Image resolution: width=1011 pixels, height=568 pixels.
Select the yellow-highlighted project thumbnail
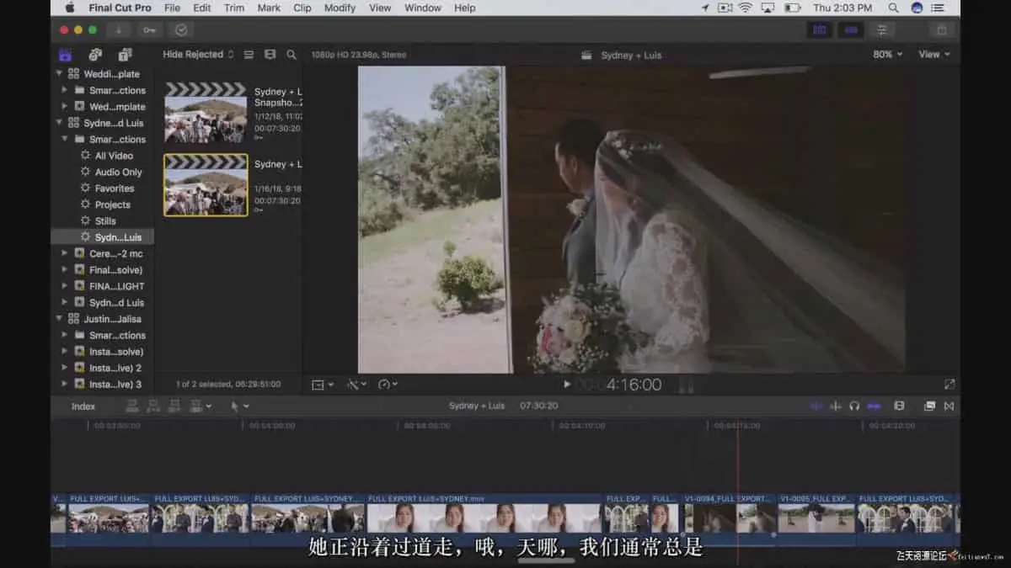point(206,185)
